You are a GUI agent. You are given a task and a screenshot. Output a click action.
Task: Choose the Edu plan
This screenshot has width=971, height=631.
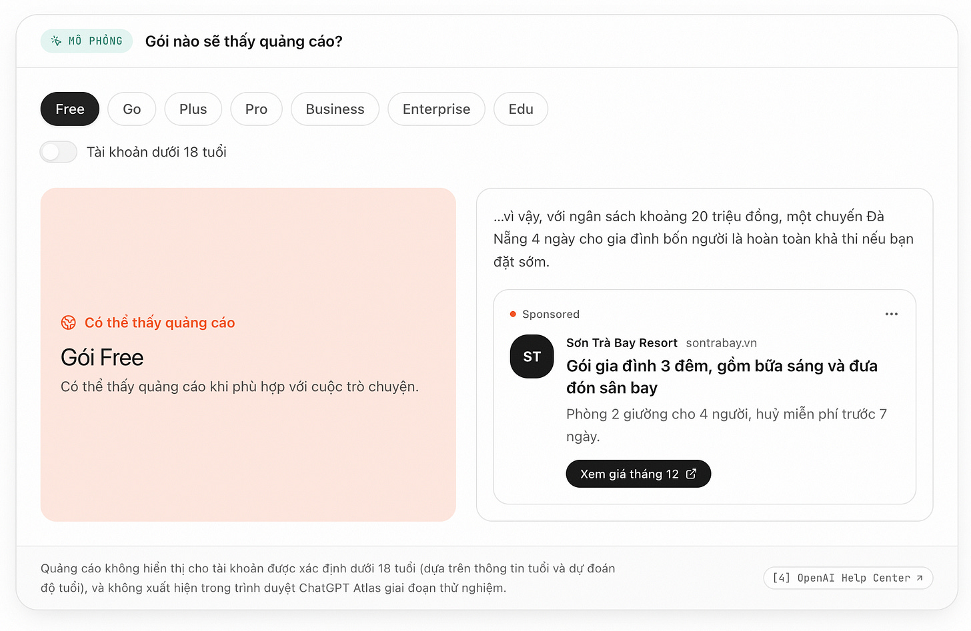(521, 109)
